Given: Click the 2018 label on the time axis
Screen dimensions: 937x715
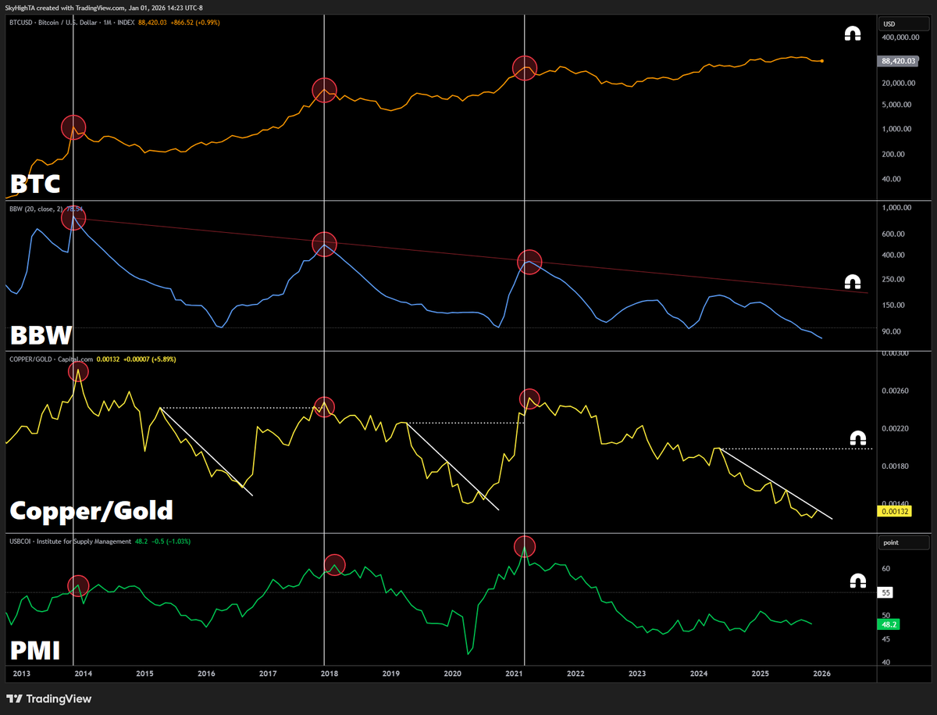Looking at the screenshot, I should [x=330, y=673].
